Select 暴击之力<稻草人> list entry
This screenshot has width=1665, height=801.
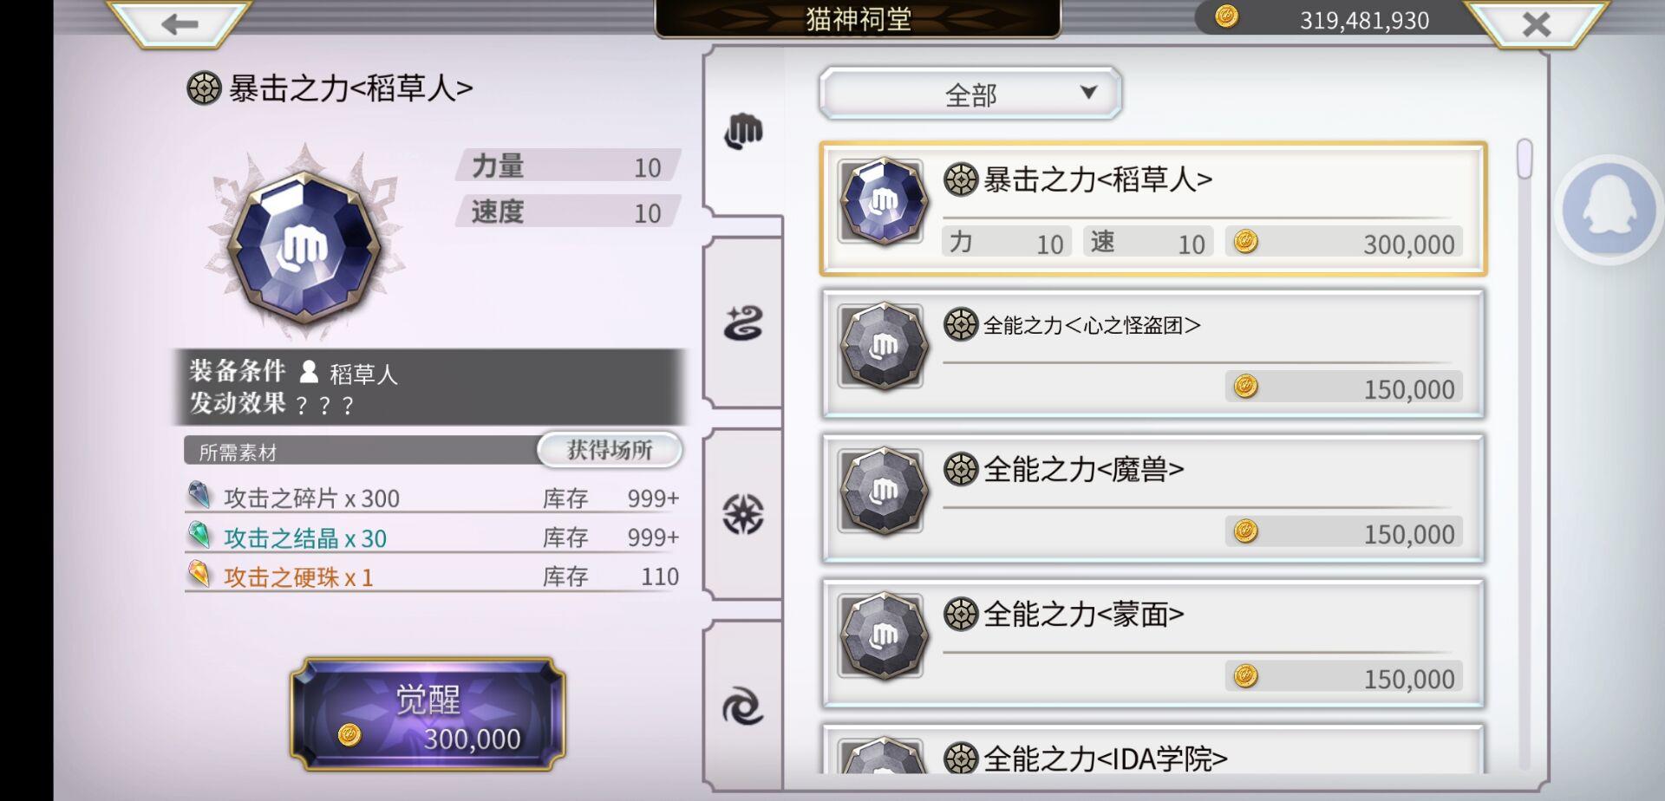tap(1153, 209)
